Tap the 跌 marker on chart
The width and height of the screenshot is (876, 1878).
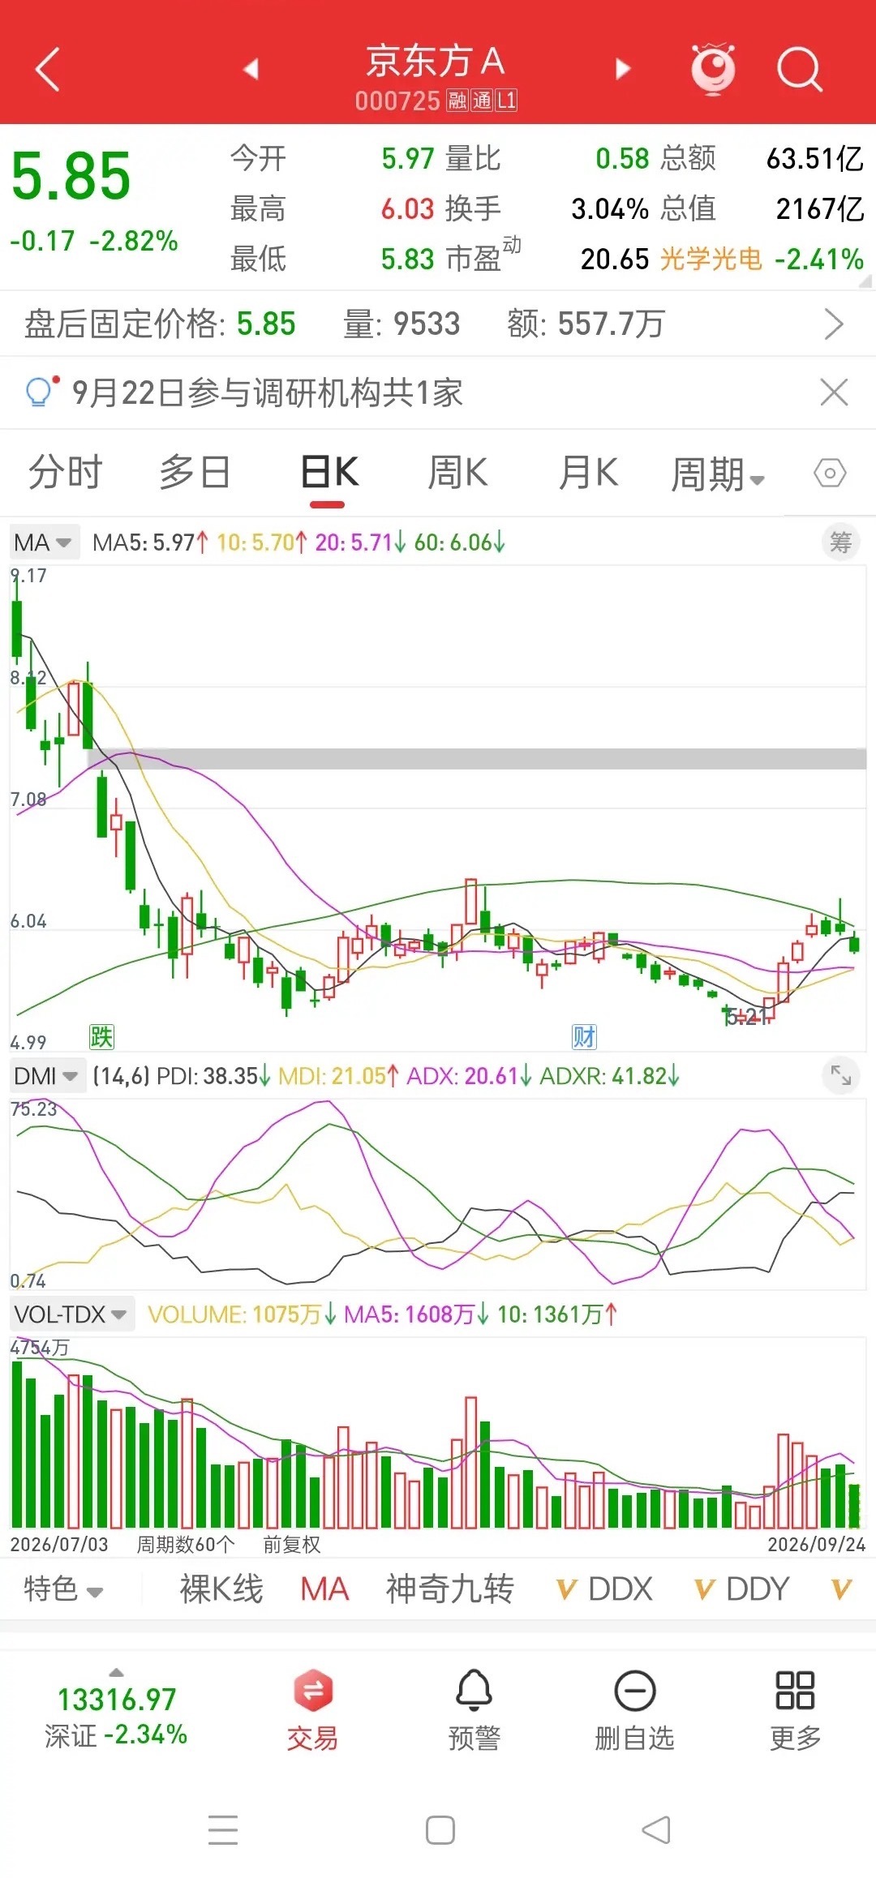101,1036
